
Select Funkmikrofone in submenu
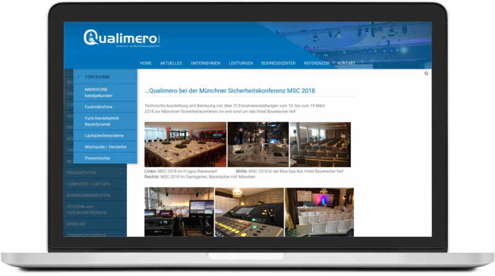105,106
